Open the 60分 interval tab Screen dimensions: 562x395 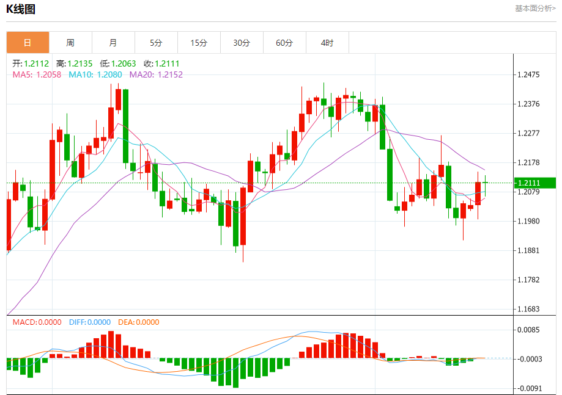[284, 43]
